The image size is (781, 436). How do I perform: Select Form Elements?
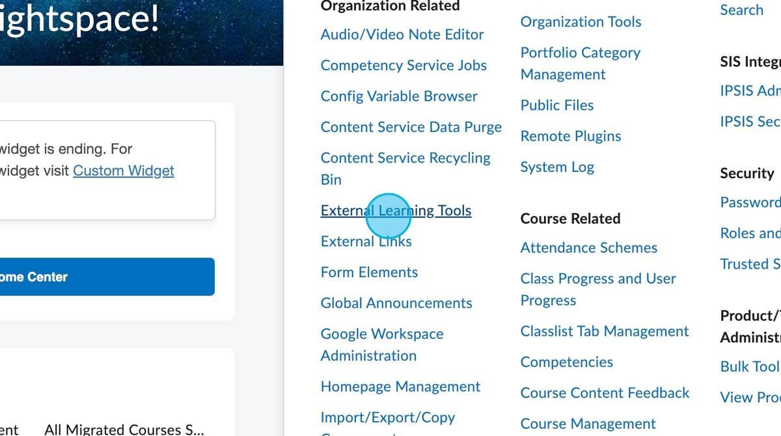(369, 272)
